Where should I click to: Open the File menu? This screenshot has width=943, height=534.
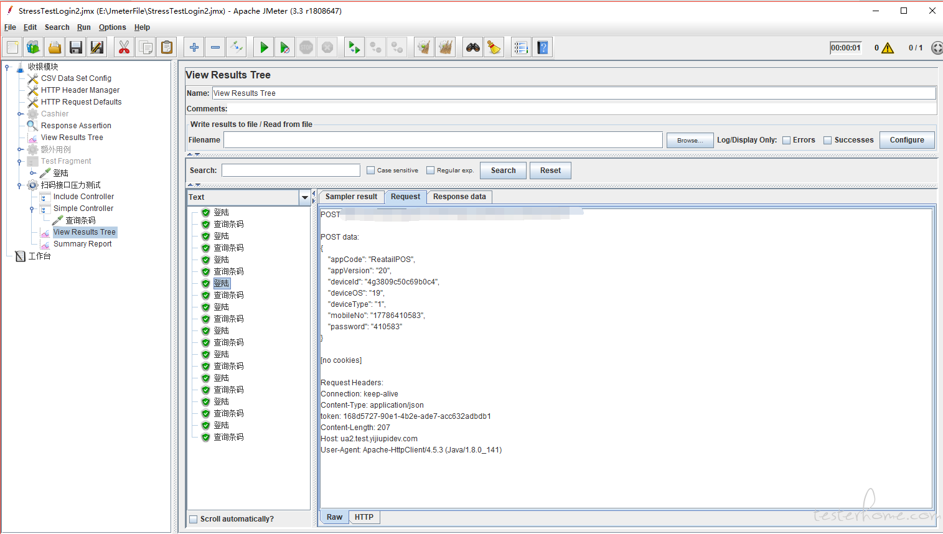tap(10, 27)
